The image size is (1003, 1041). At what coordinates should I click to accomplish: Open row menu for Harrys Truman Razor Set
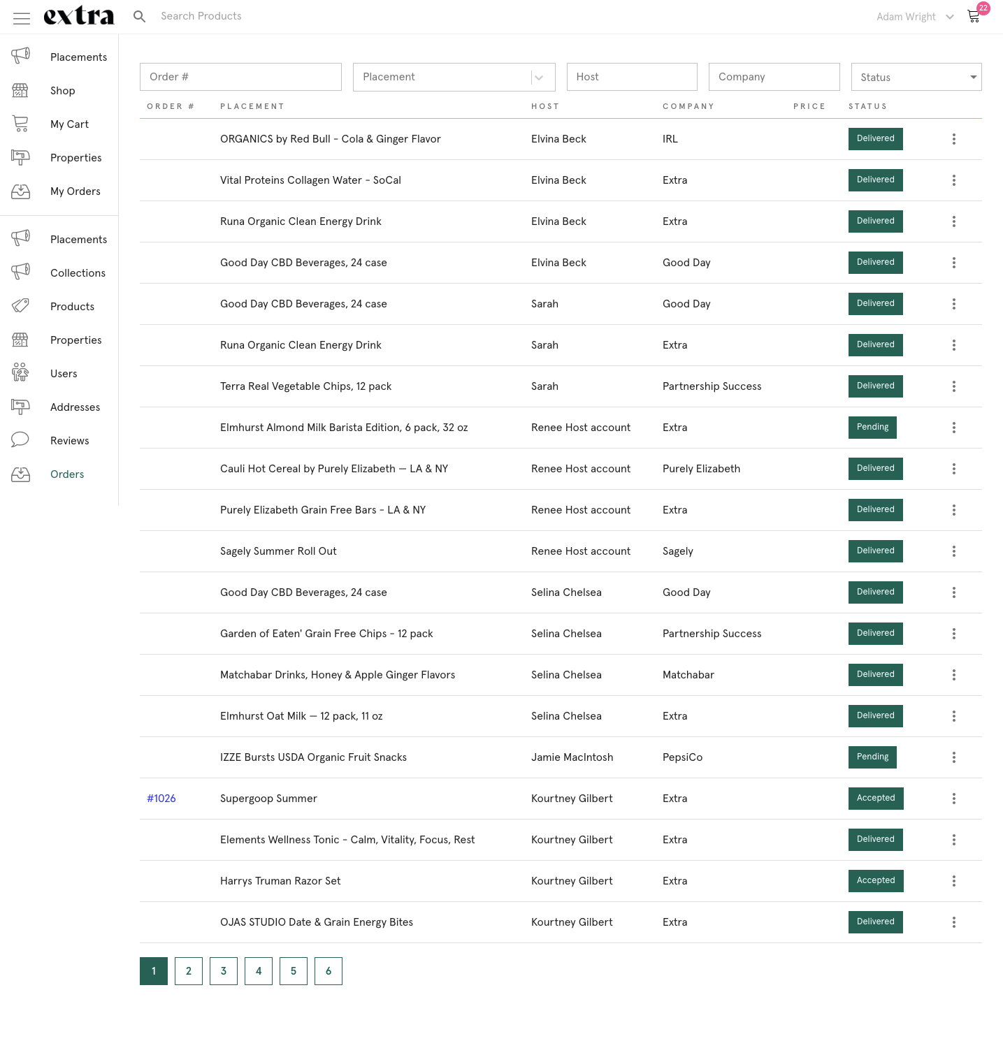[953, 881]
